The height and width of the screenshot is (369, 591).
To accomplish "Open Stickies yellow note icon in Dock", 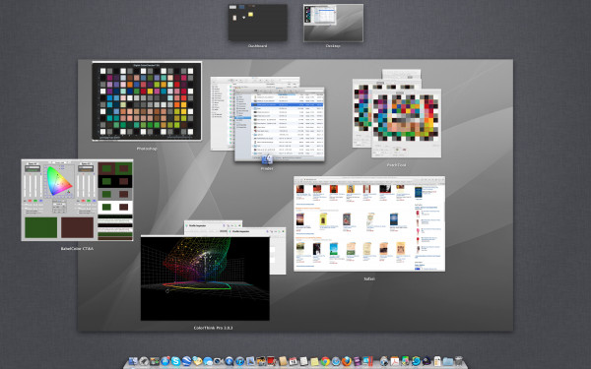I will click(x=315, y=361).
